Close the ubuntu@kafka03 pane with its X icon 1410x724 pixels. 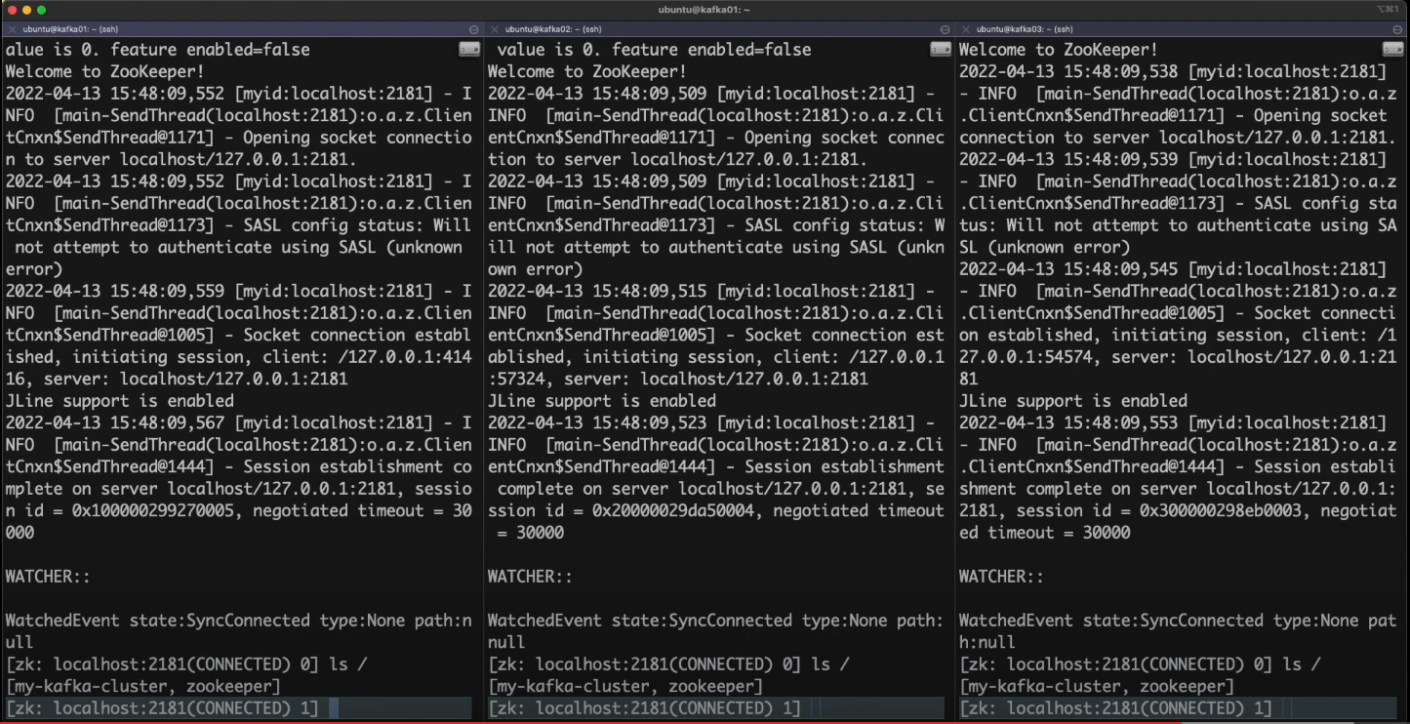click(966, 30)
